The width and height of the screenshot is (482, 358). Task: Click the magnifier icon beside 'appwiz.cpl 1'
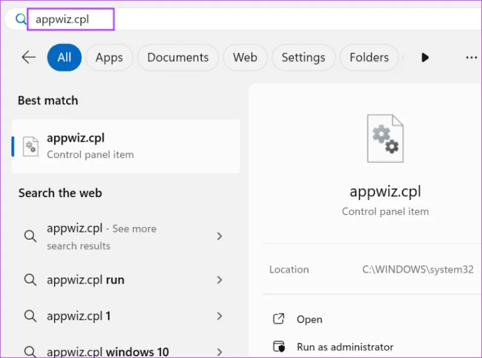point(31,316)
